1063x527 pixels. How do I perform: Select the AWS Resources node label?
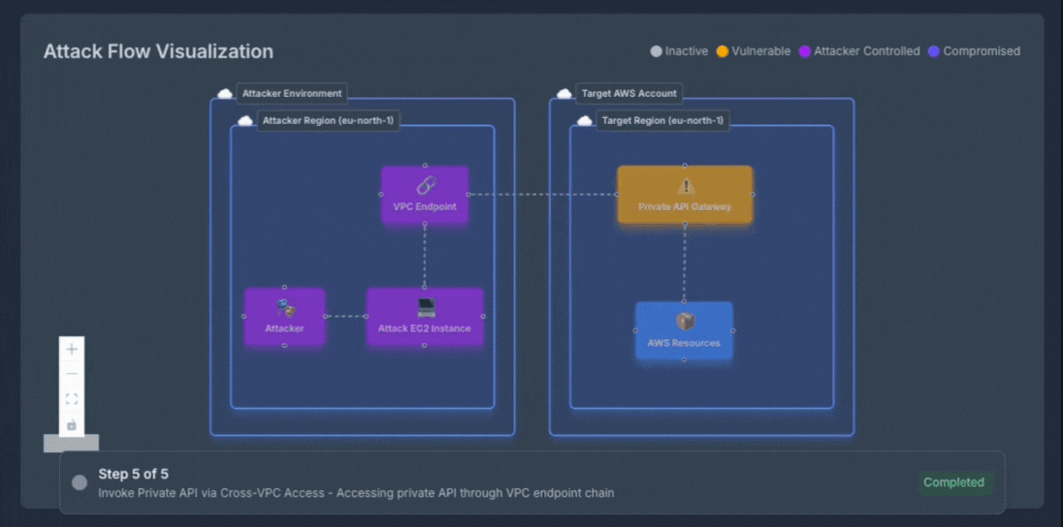coord(684,343)
